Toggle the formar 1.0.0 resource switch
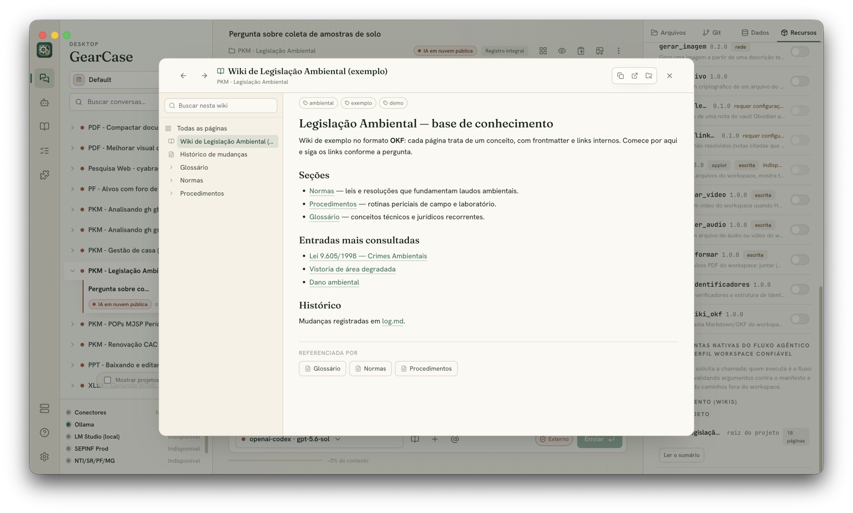Viewport: 853px width, 513px height. (800, 260)
